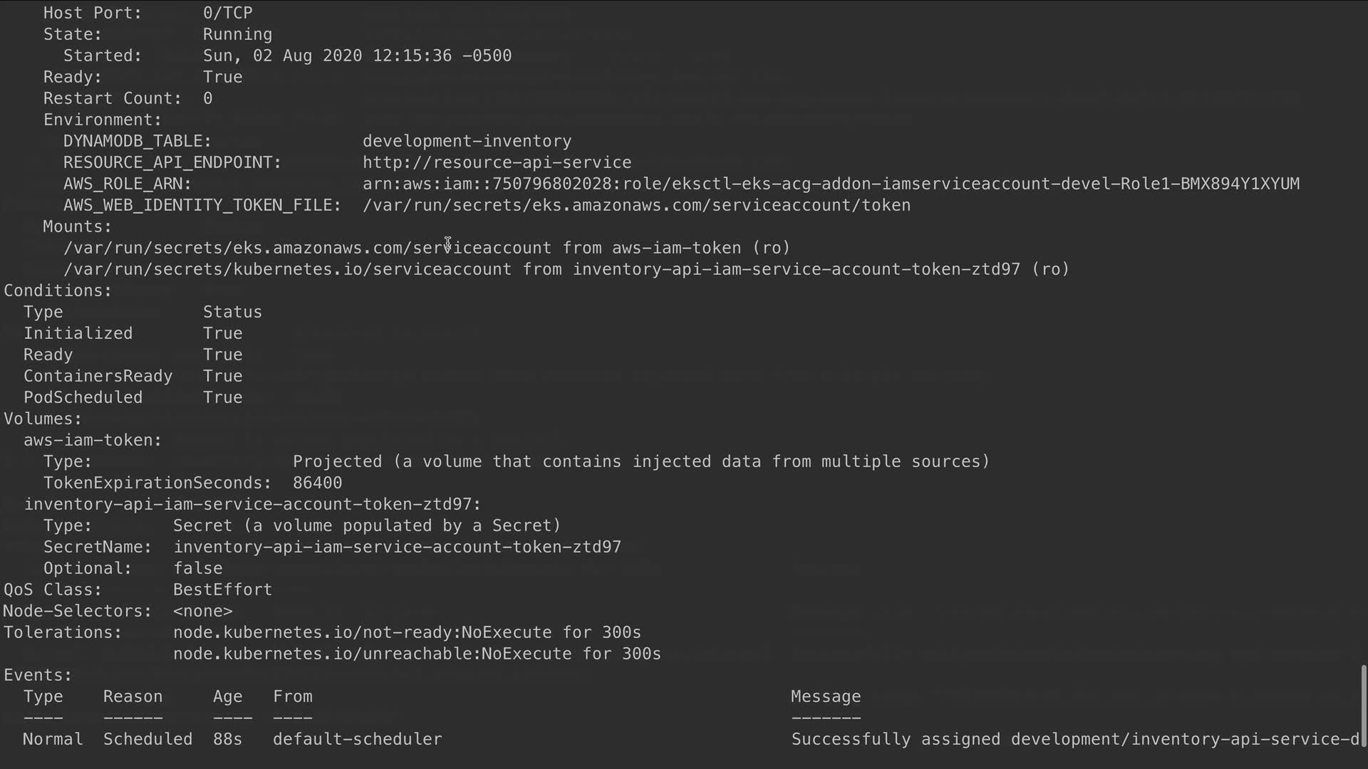This screenshot has width=1368, height=769.
Task: Click the Events Message column header
Action: point(826,696)
